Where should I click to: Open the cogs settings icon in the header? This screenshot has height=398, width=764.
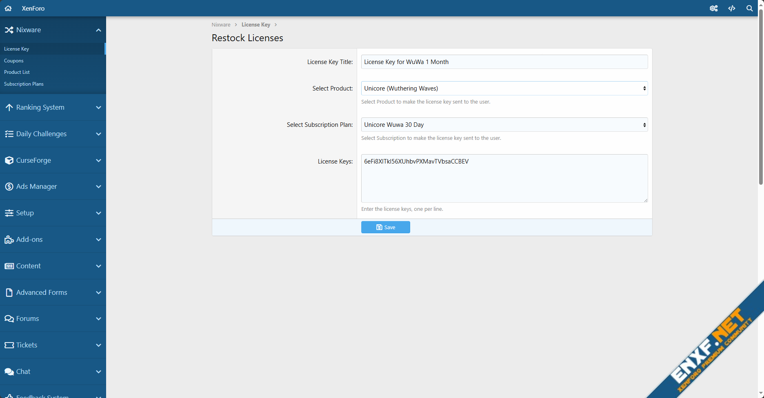[x=714, y=8]
